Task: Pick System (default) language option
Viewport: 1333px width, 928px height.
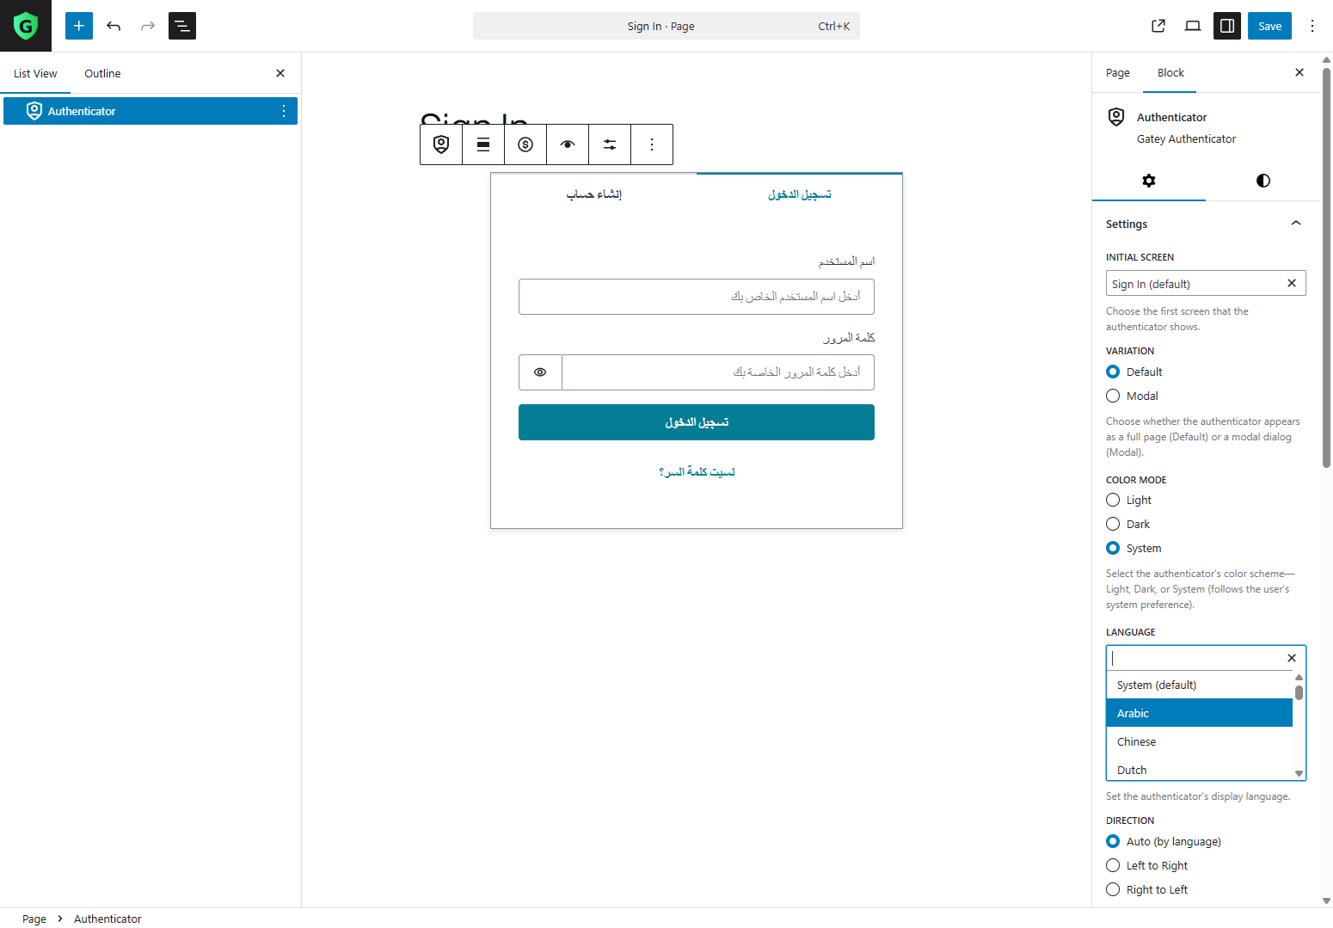Action: [1199, 685]
